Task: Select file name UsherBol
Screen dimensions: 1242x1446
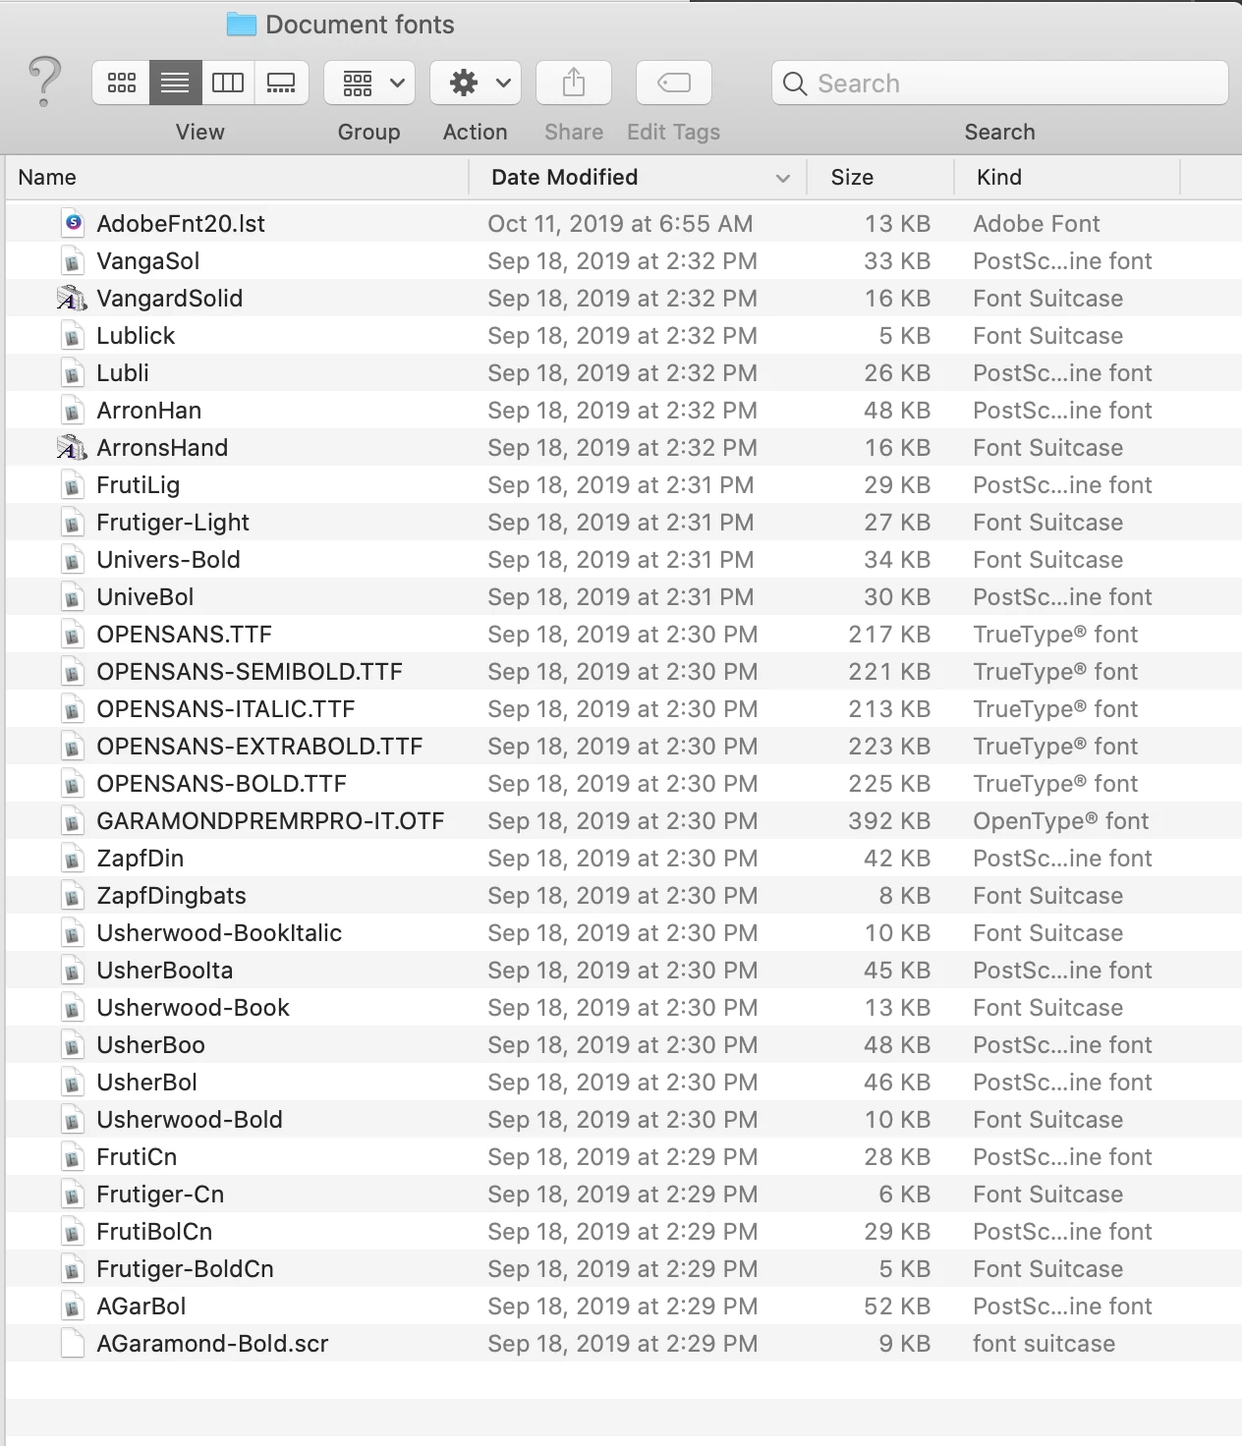Action: 147,1082
